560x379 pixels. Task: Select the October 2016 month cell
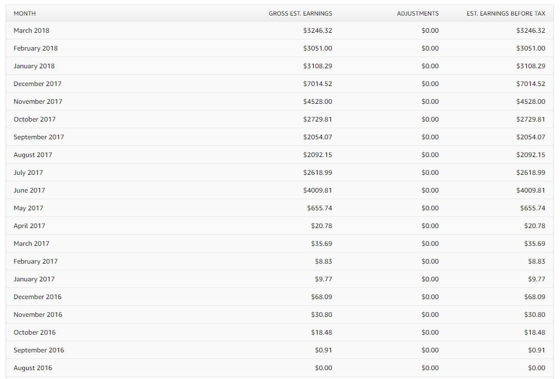34,332
